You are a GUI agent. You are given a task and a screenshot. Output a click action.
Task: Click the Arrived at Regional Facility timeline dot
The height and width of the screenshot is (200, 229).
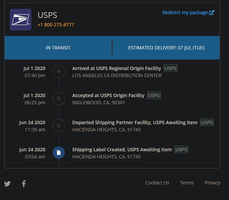[x=59, y=71]
